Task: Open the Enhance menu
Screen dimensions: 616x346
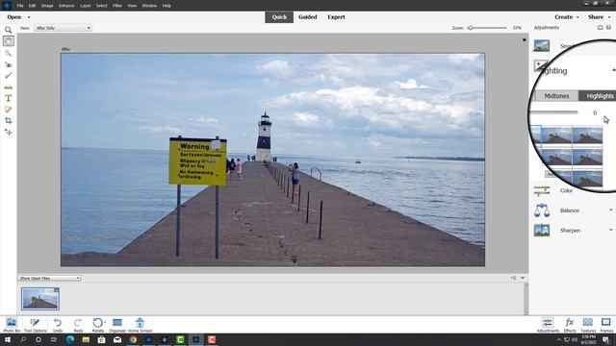Action: [x=66, y=6]
